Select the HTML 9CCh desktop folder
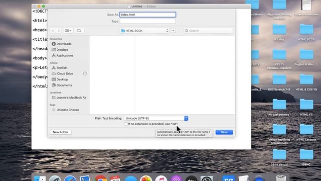 pyautogui.click(x=306, y=32)
